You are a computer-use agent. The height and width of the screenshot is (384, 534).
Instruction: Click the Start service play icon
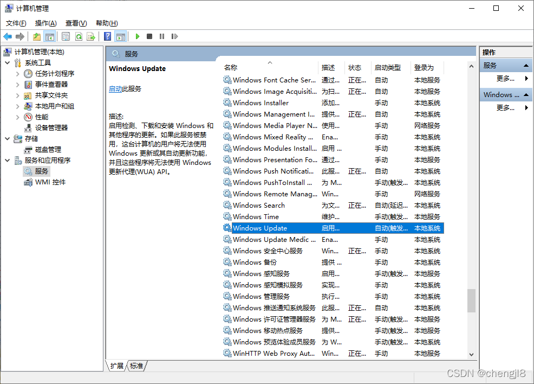(x=138, y=36)
